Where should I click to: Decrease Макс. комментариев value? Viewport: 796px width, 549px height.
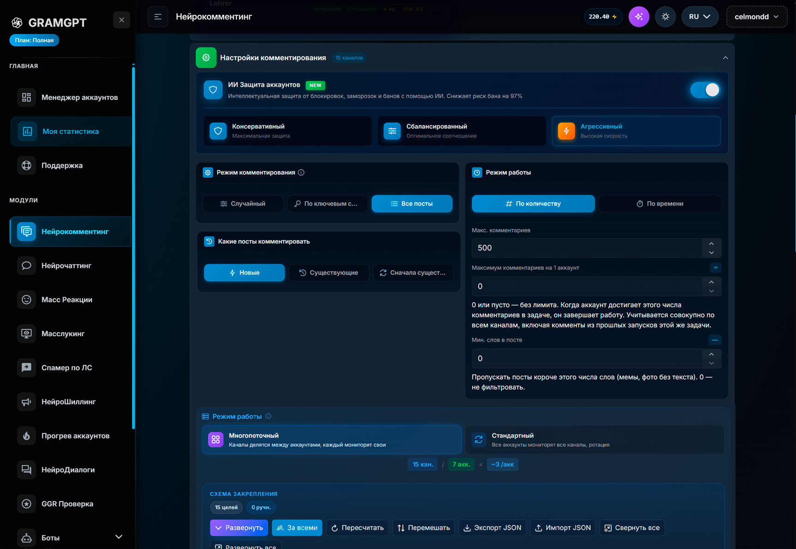click(711, 253)
